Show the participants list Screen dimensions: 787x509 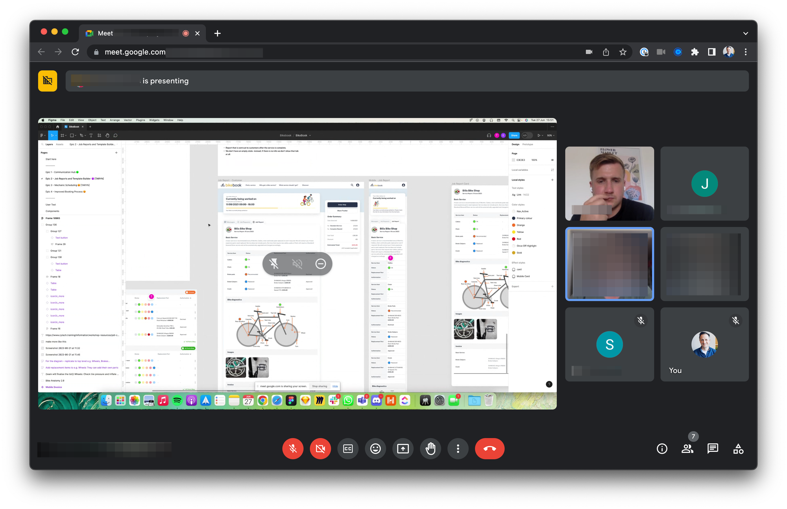pyautogui.click(x=687, y=448)
